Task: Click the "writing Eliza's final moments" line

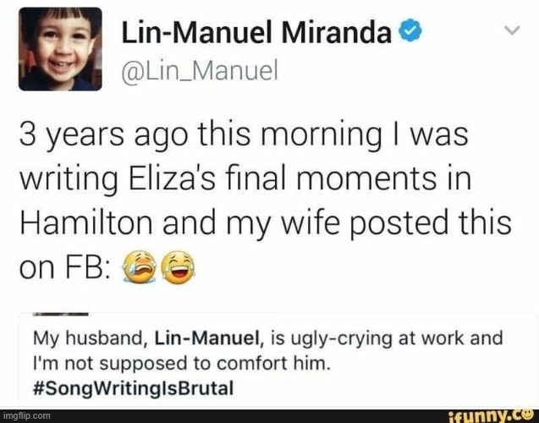Action: (245, 179)
